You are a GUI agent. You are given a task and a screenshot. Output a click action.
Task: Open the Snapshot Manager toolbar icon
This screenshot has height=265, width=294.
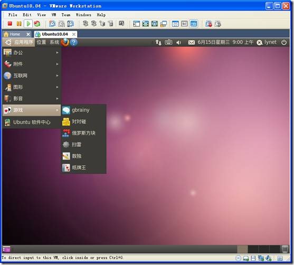(x=71, y=24)
